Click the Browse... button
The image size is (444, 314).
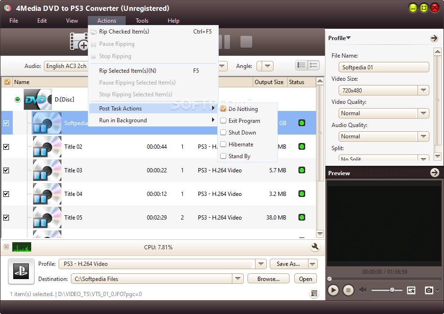point(268,279)
